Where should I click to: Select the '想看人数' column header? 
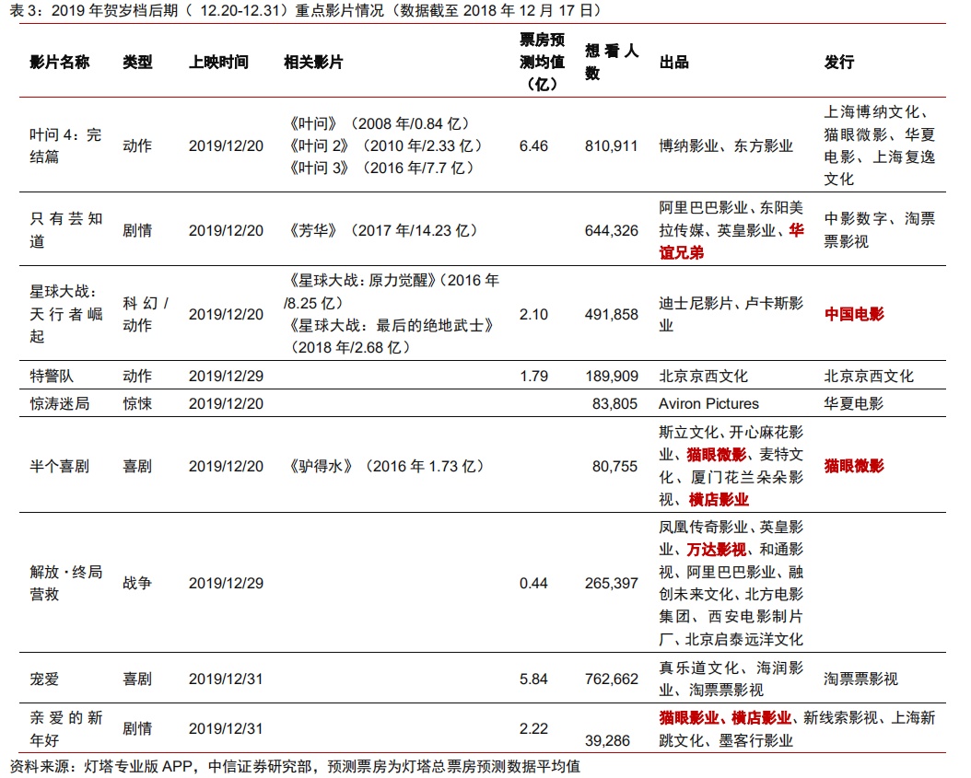pos(611,62)
